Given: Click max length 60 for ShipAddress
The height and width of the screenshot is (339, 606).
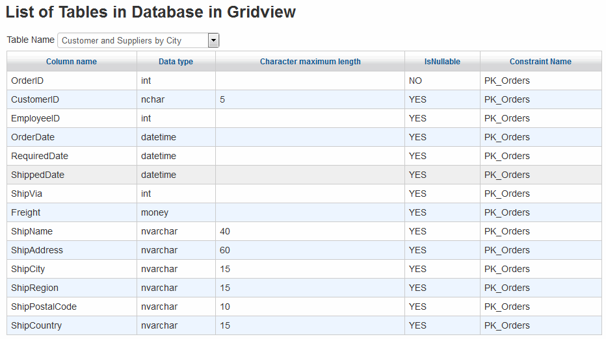Looking at the screenshot, I should [310, 250].
